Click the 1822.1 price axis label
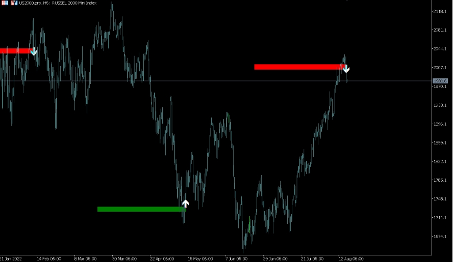 tap(440, 161)
